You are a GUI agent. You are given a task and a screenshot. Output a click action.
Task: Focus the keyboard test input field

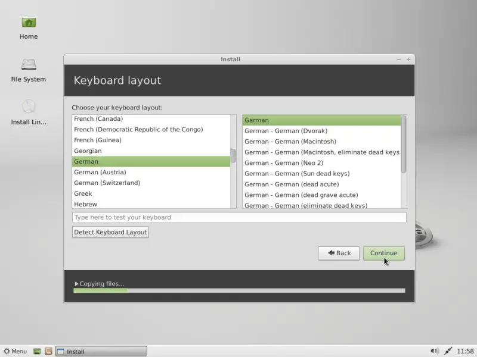pyautogui.click(x=239, y=217)
